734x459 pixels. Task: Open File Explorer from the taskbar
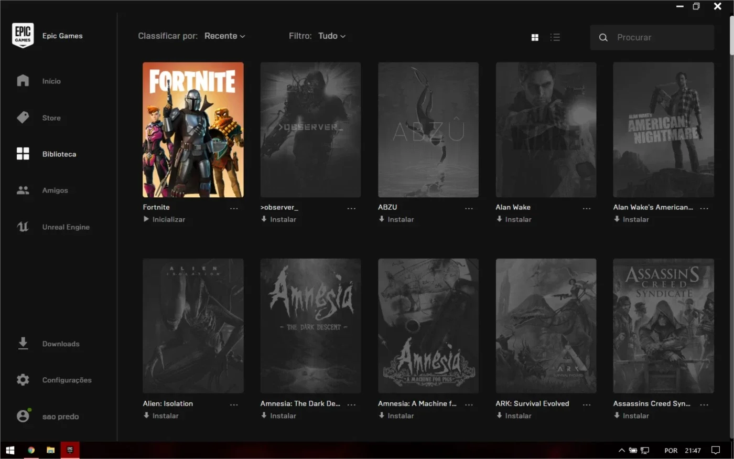51,450
